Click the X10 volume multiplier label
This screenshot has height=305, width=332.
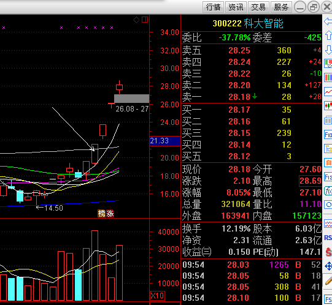pyautogui.click(x=157, y=295)
